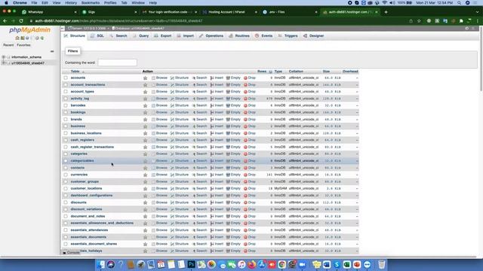Click Spotlight search icon in menu bar
Image resolution: width=483 pixels, height=271 pixels.
click(x=459, y=3)
